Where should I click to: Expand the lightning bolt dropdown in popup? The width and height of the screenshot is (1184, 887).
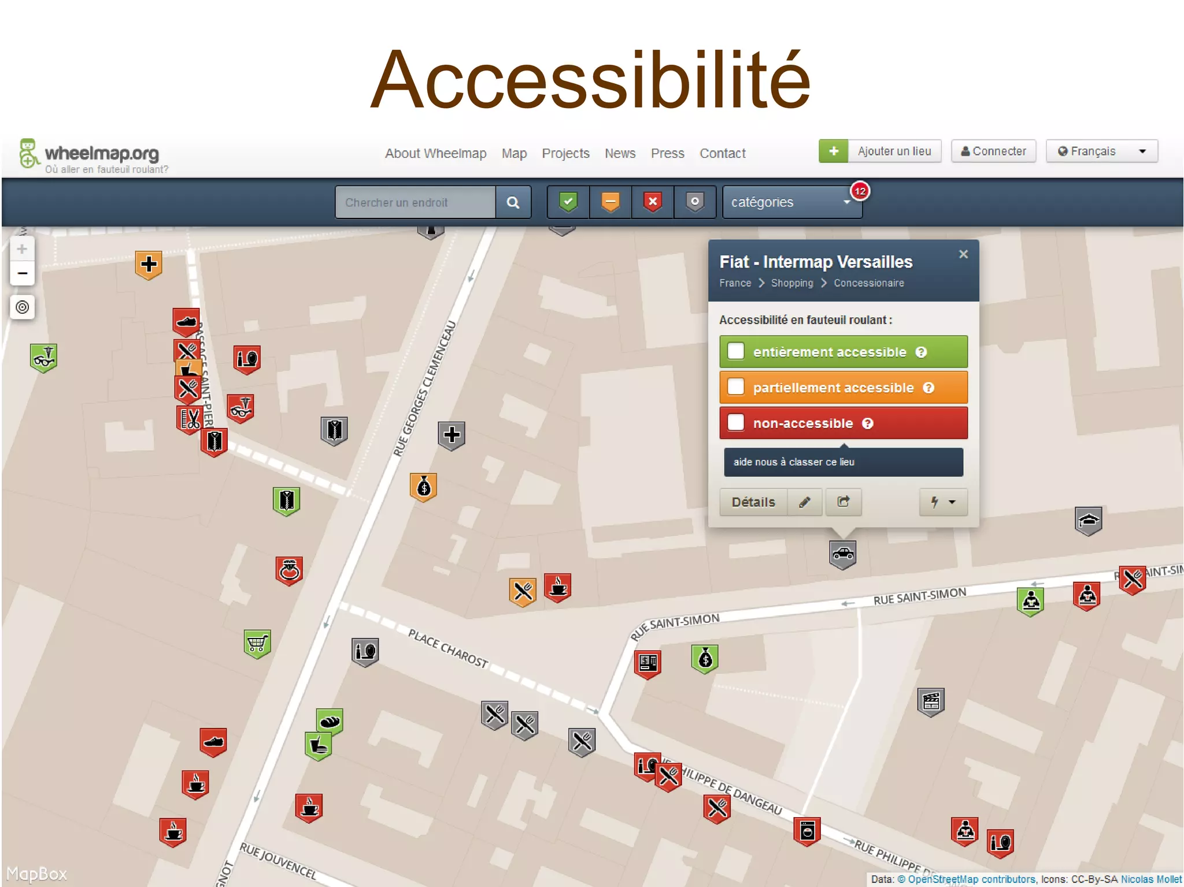point(943,502)
